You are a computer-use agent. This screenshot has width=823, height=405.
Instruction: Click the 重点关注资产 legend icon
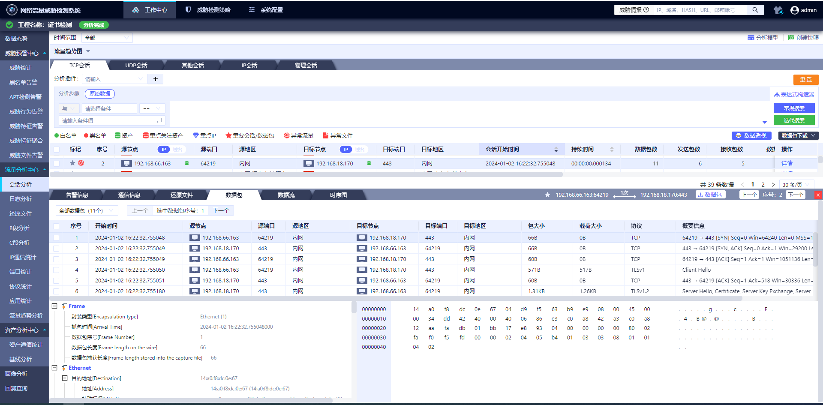(x=146, y=135)
